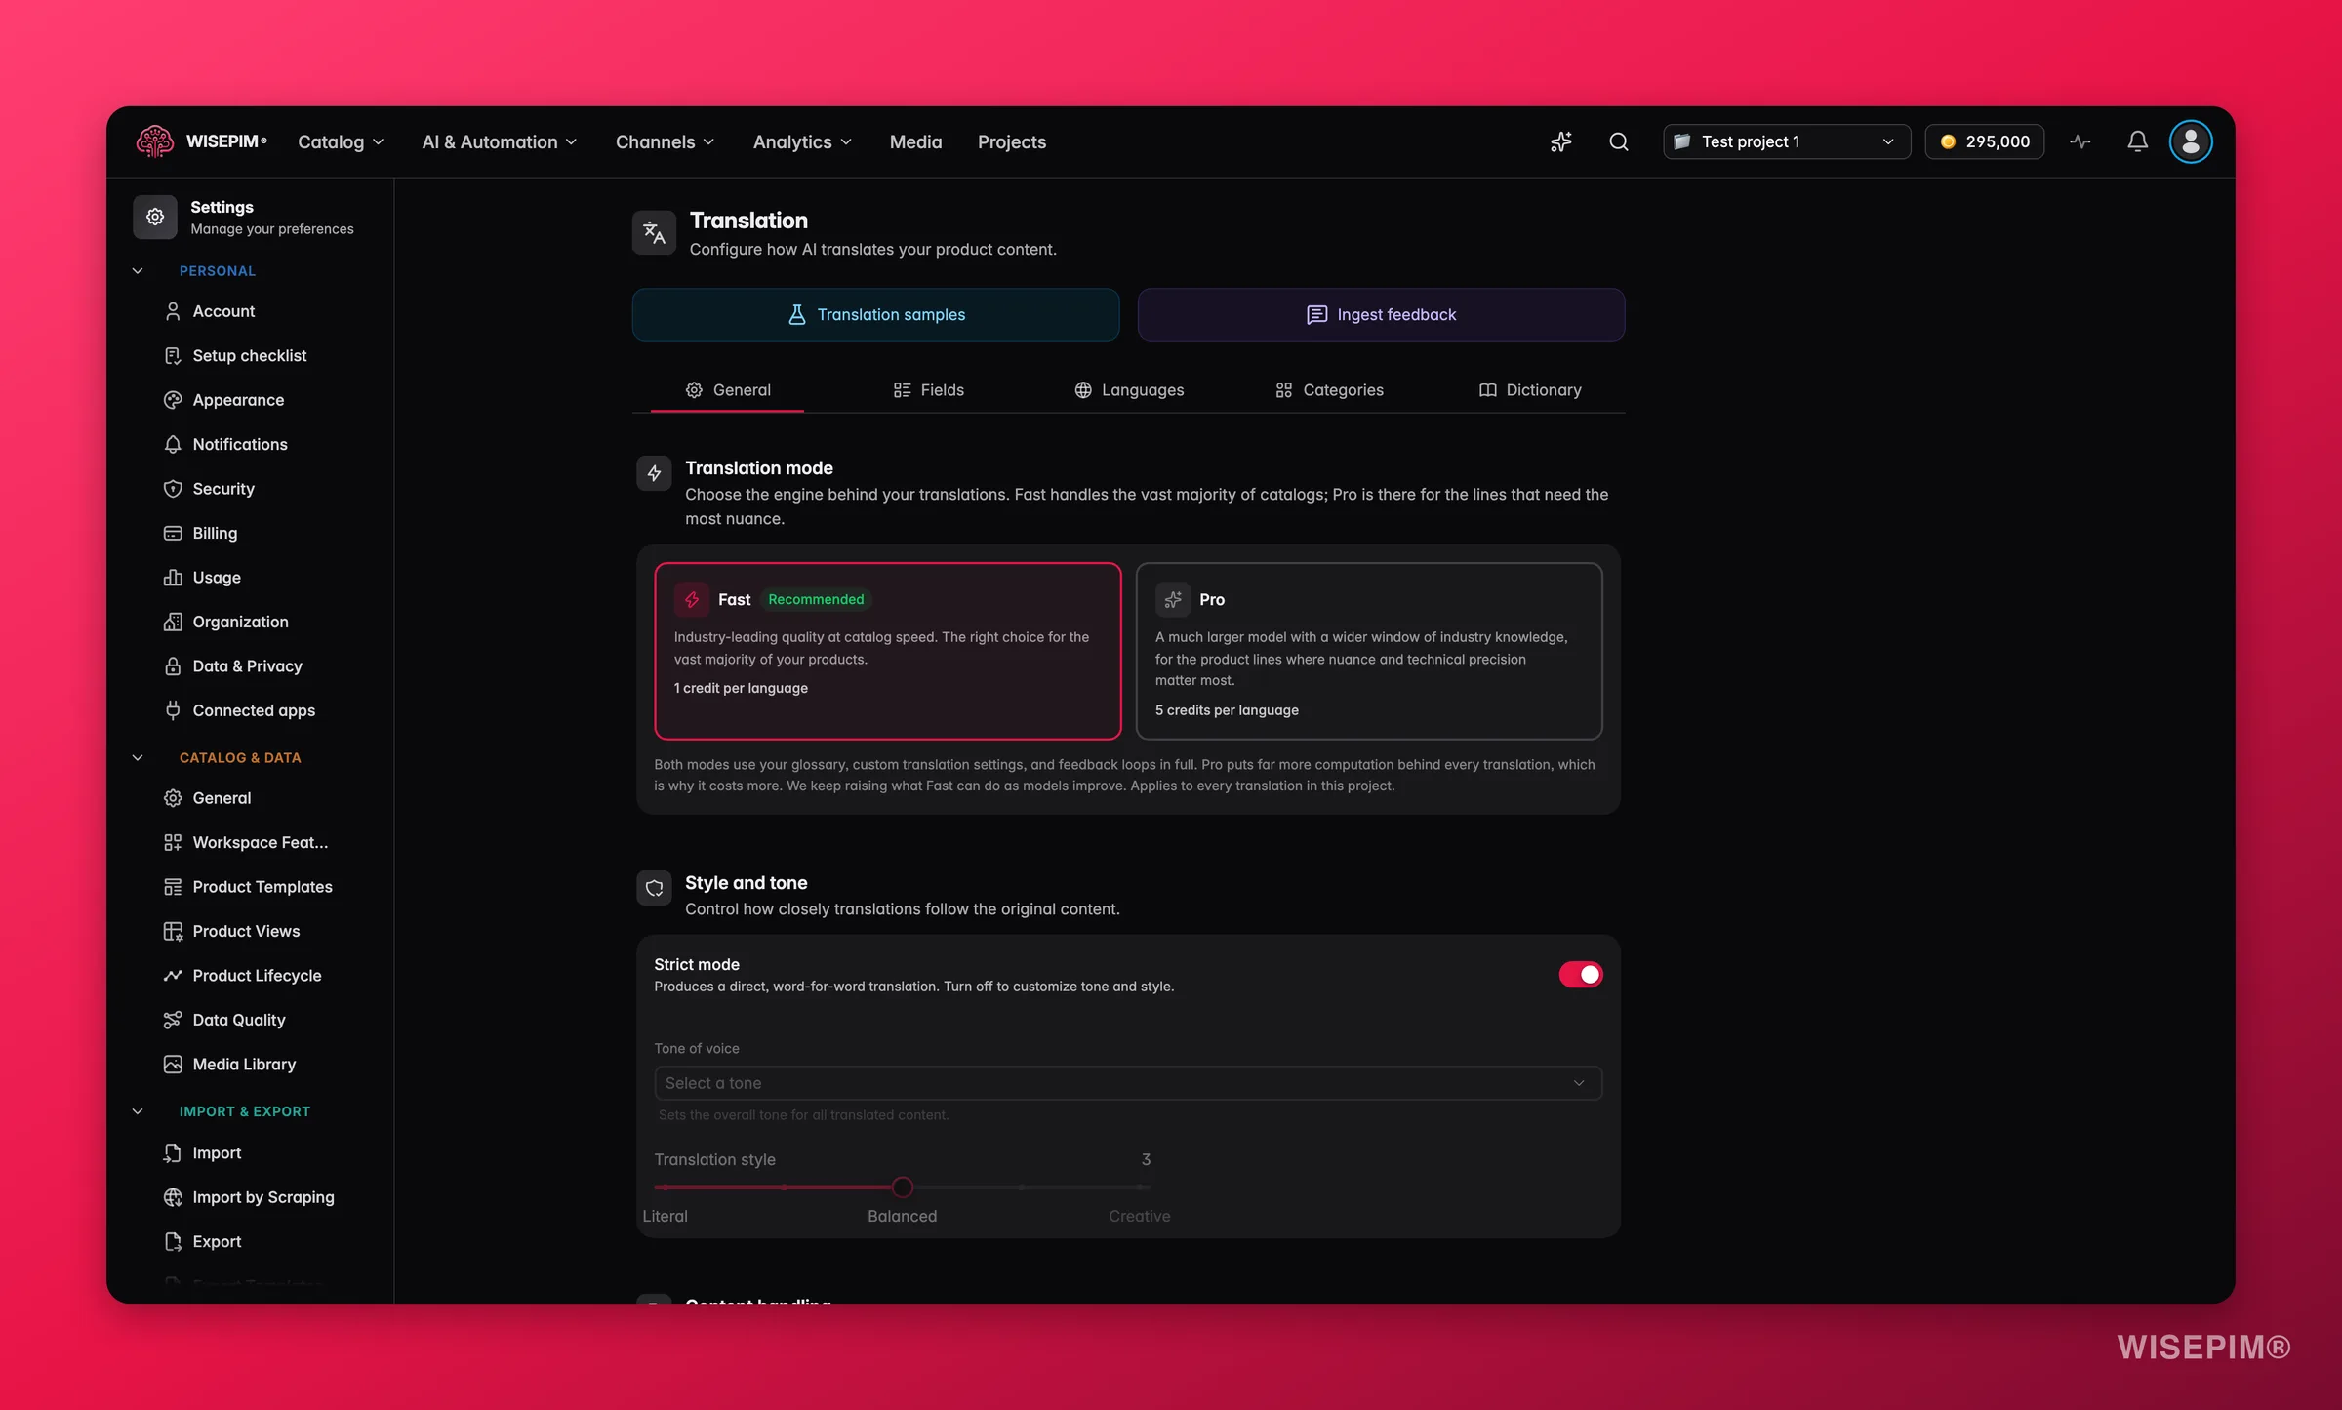Switch to the Languages tab

click(1129, 390)
